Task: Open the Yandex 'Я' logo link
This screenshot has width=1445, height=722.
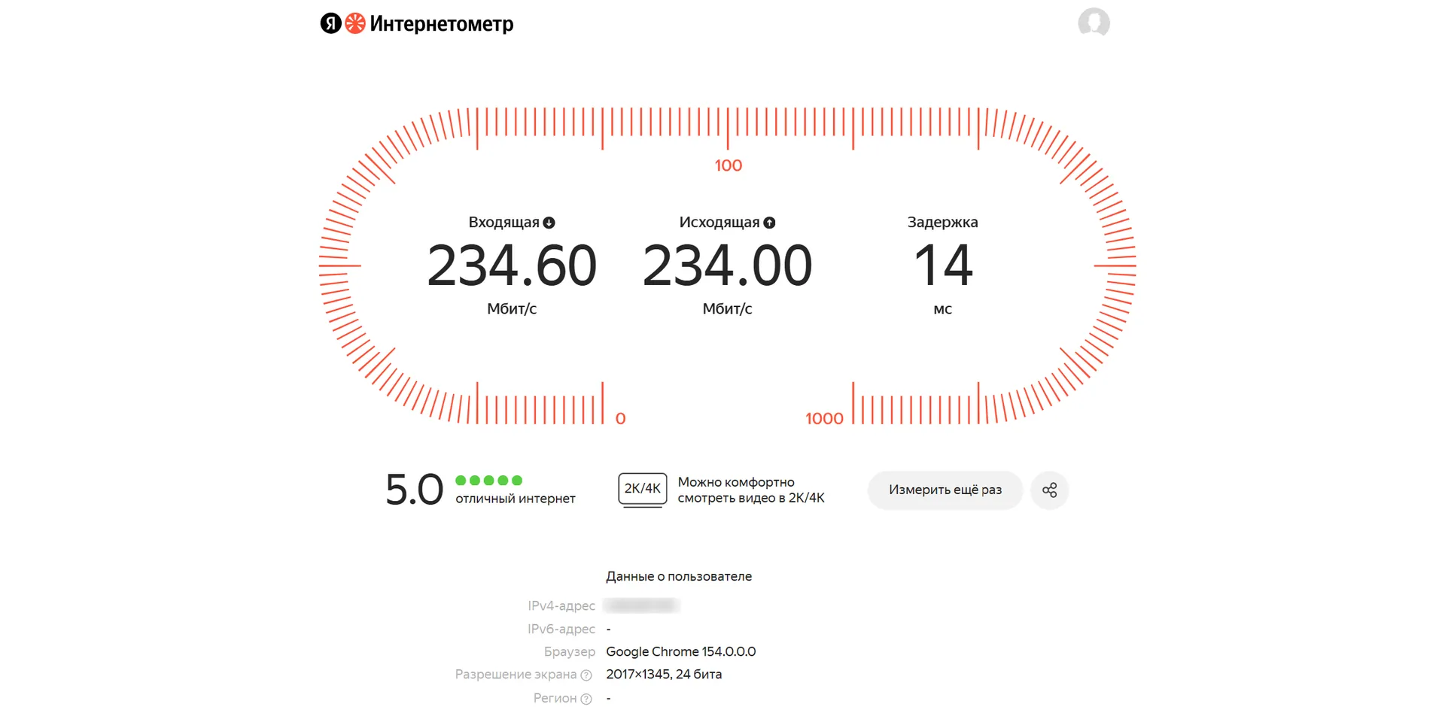Action: (x=331, y=23)
